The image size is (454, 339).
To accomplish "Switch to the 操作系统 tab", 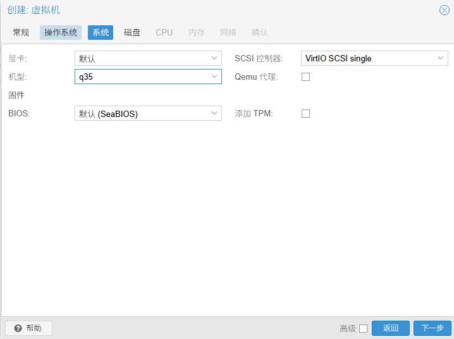I will coord(61,32).
